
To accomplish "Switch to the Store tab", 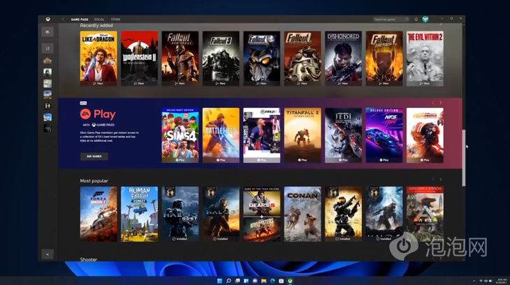I will (116, 20).
